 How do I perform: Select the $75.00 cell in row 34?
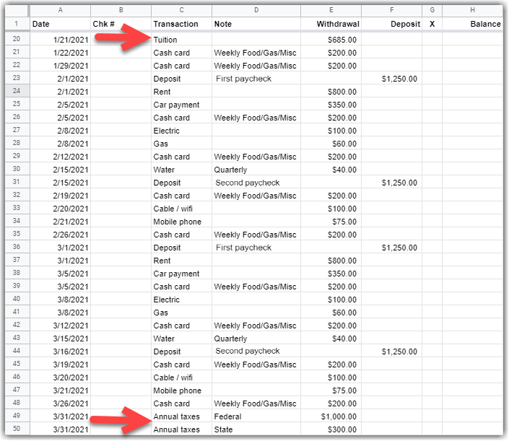click(331, 222)
